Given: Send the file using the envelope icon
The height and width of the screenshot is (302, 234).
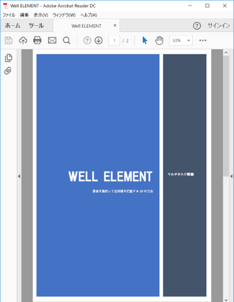Looking at the screenshot, I should click(x=52, y=41).
